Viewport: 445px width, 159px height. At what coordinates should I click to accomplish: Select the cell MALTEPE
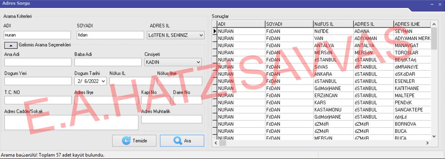(x=412, y=95)
